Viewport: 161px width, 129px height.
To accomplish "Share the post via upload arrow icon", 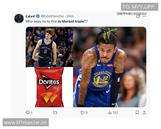I will 144,113.
